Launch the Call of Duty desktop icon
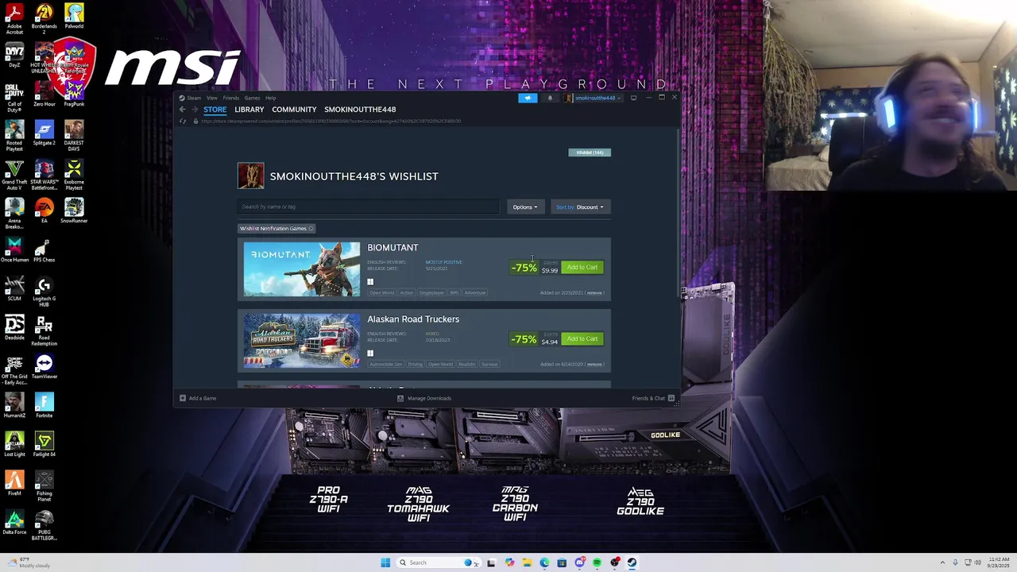 pos(14,98)
